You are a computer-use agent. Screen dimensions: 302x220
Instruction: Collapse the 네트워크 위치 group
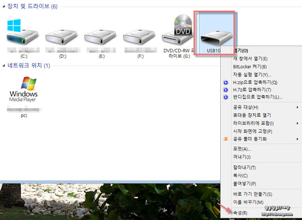pos(4,66)
